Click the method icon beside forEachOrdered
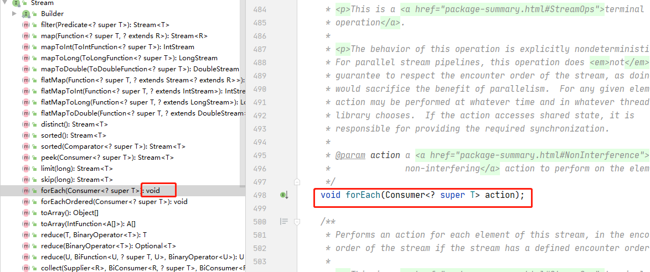650x272 pixels. pyautogui.click(x=26, y=202)
